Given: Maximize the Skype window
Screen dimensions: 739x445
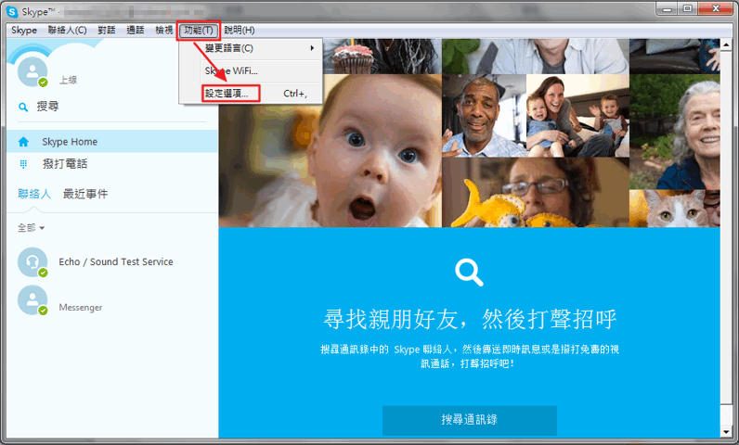Looking at the screenshot, I should (688, 8).
